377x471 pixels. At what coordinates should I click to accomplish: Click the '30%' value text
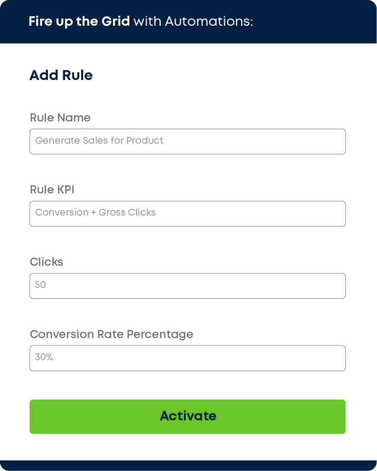[44, 357]
